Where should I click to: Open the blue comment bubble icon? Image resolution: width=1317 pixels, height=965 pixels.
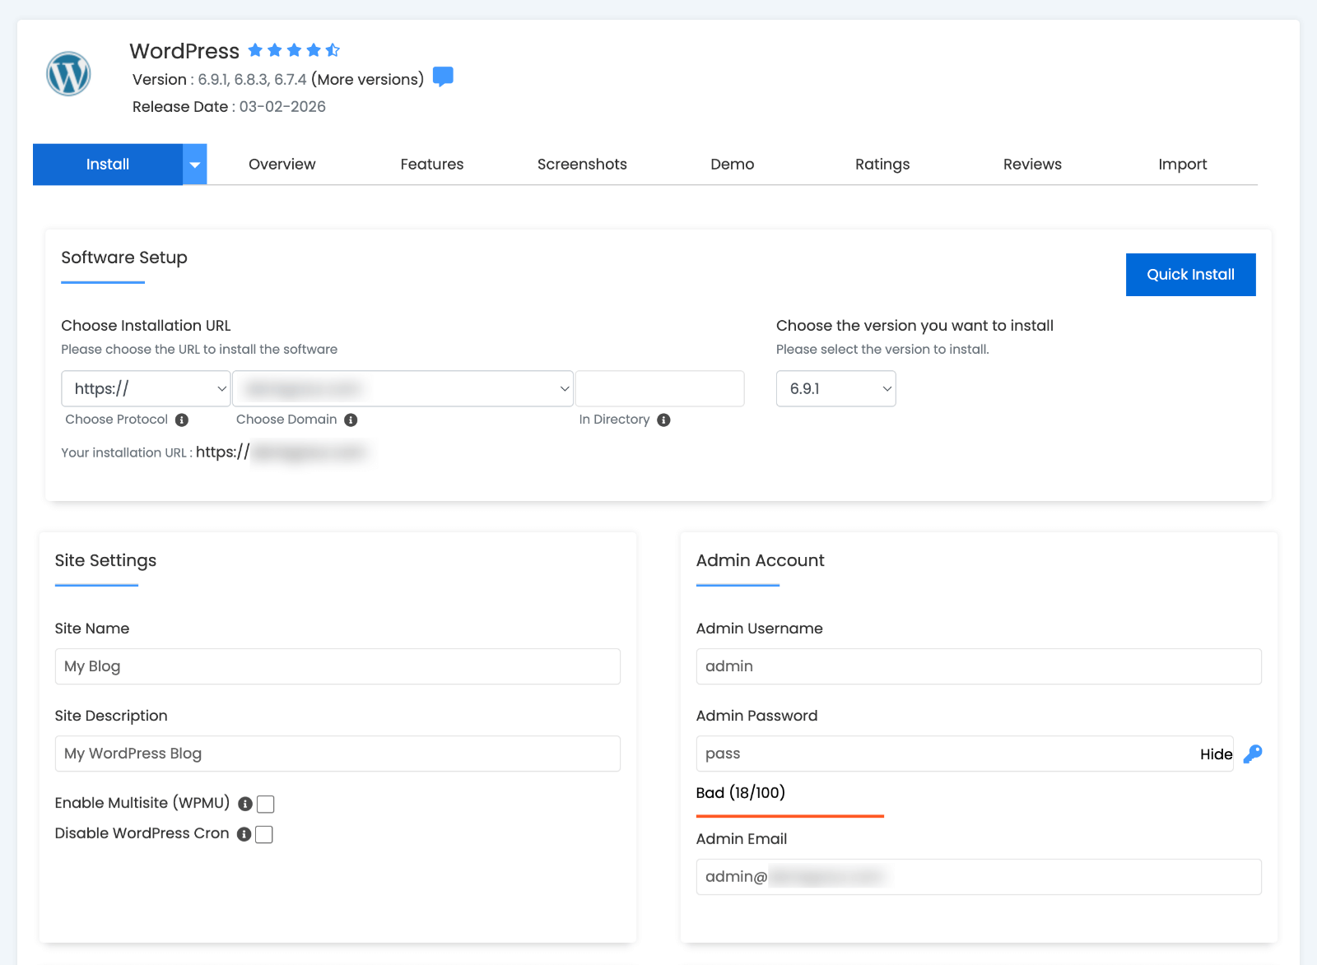click(443, 77)
